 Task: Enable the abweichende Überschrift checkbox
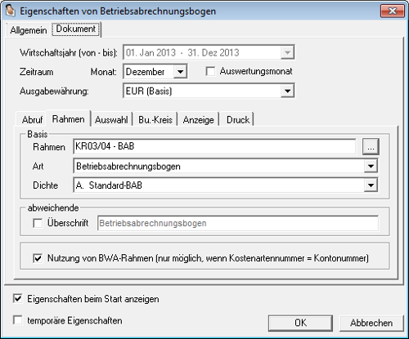pos(38,223)
